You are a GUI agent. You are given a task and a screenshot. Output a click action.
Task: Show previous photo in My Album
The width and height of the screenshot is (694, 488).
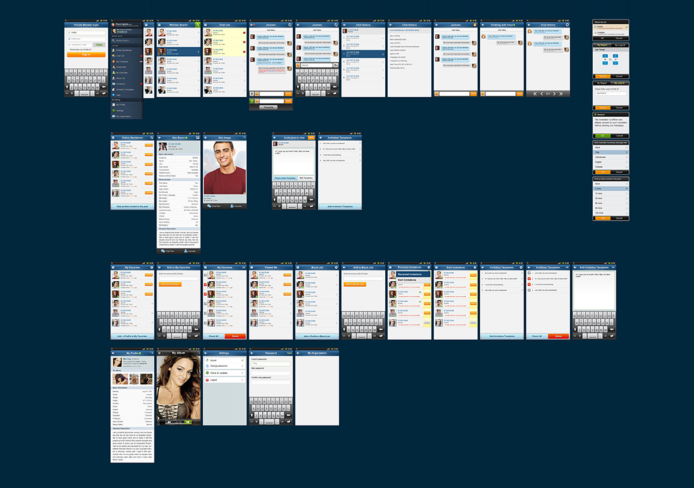(169, 422)
